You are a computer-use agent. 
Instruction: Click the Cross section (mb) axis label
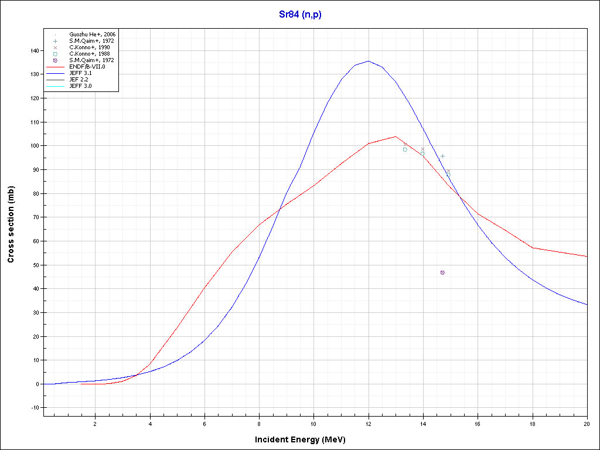tap(11, 225)
